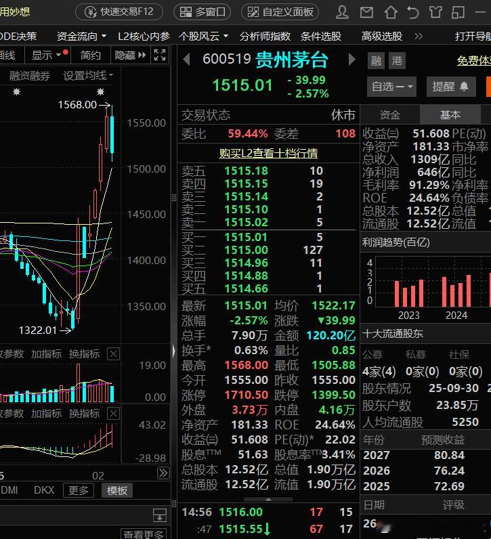Screen dimensions: 491x539
Task: Open custom panel 自定义面板 button
Action: 280,12
